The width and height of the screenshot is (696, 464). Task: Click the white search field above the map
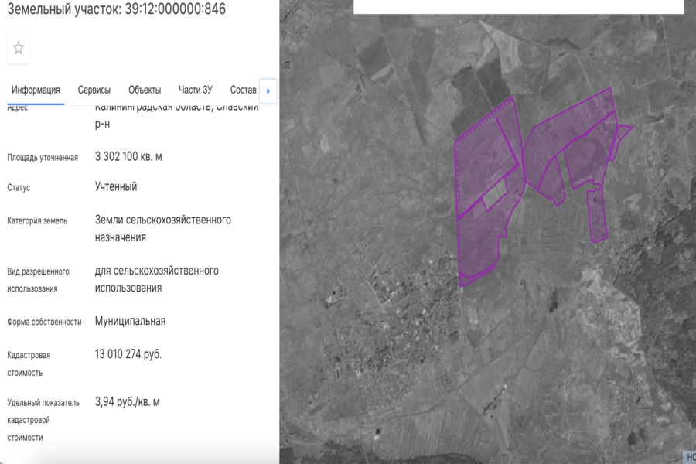point(518,7)
